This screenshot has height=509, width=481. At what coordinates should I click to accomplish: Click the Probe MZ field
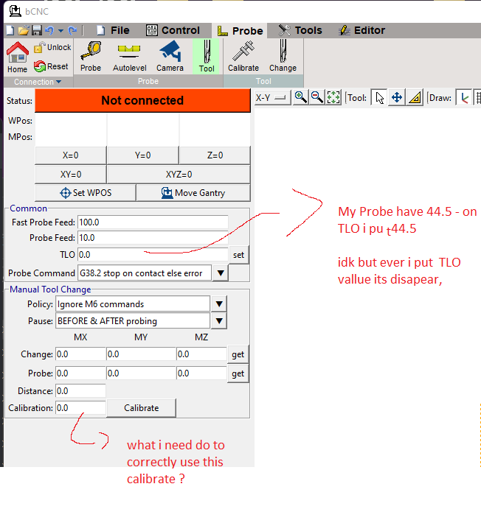pos(201,373)
